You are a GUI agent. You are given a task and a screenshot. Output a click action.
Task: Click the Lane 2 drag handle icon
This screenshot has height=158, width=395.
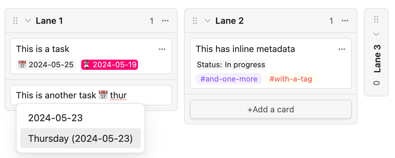[x=195, y=21]
